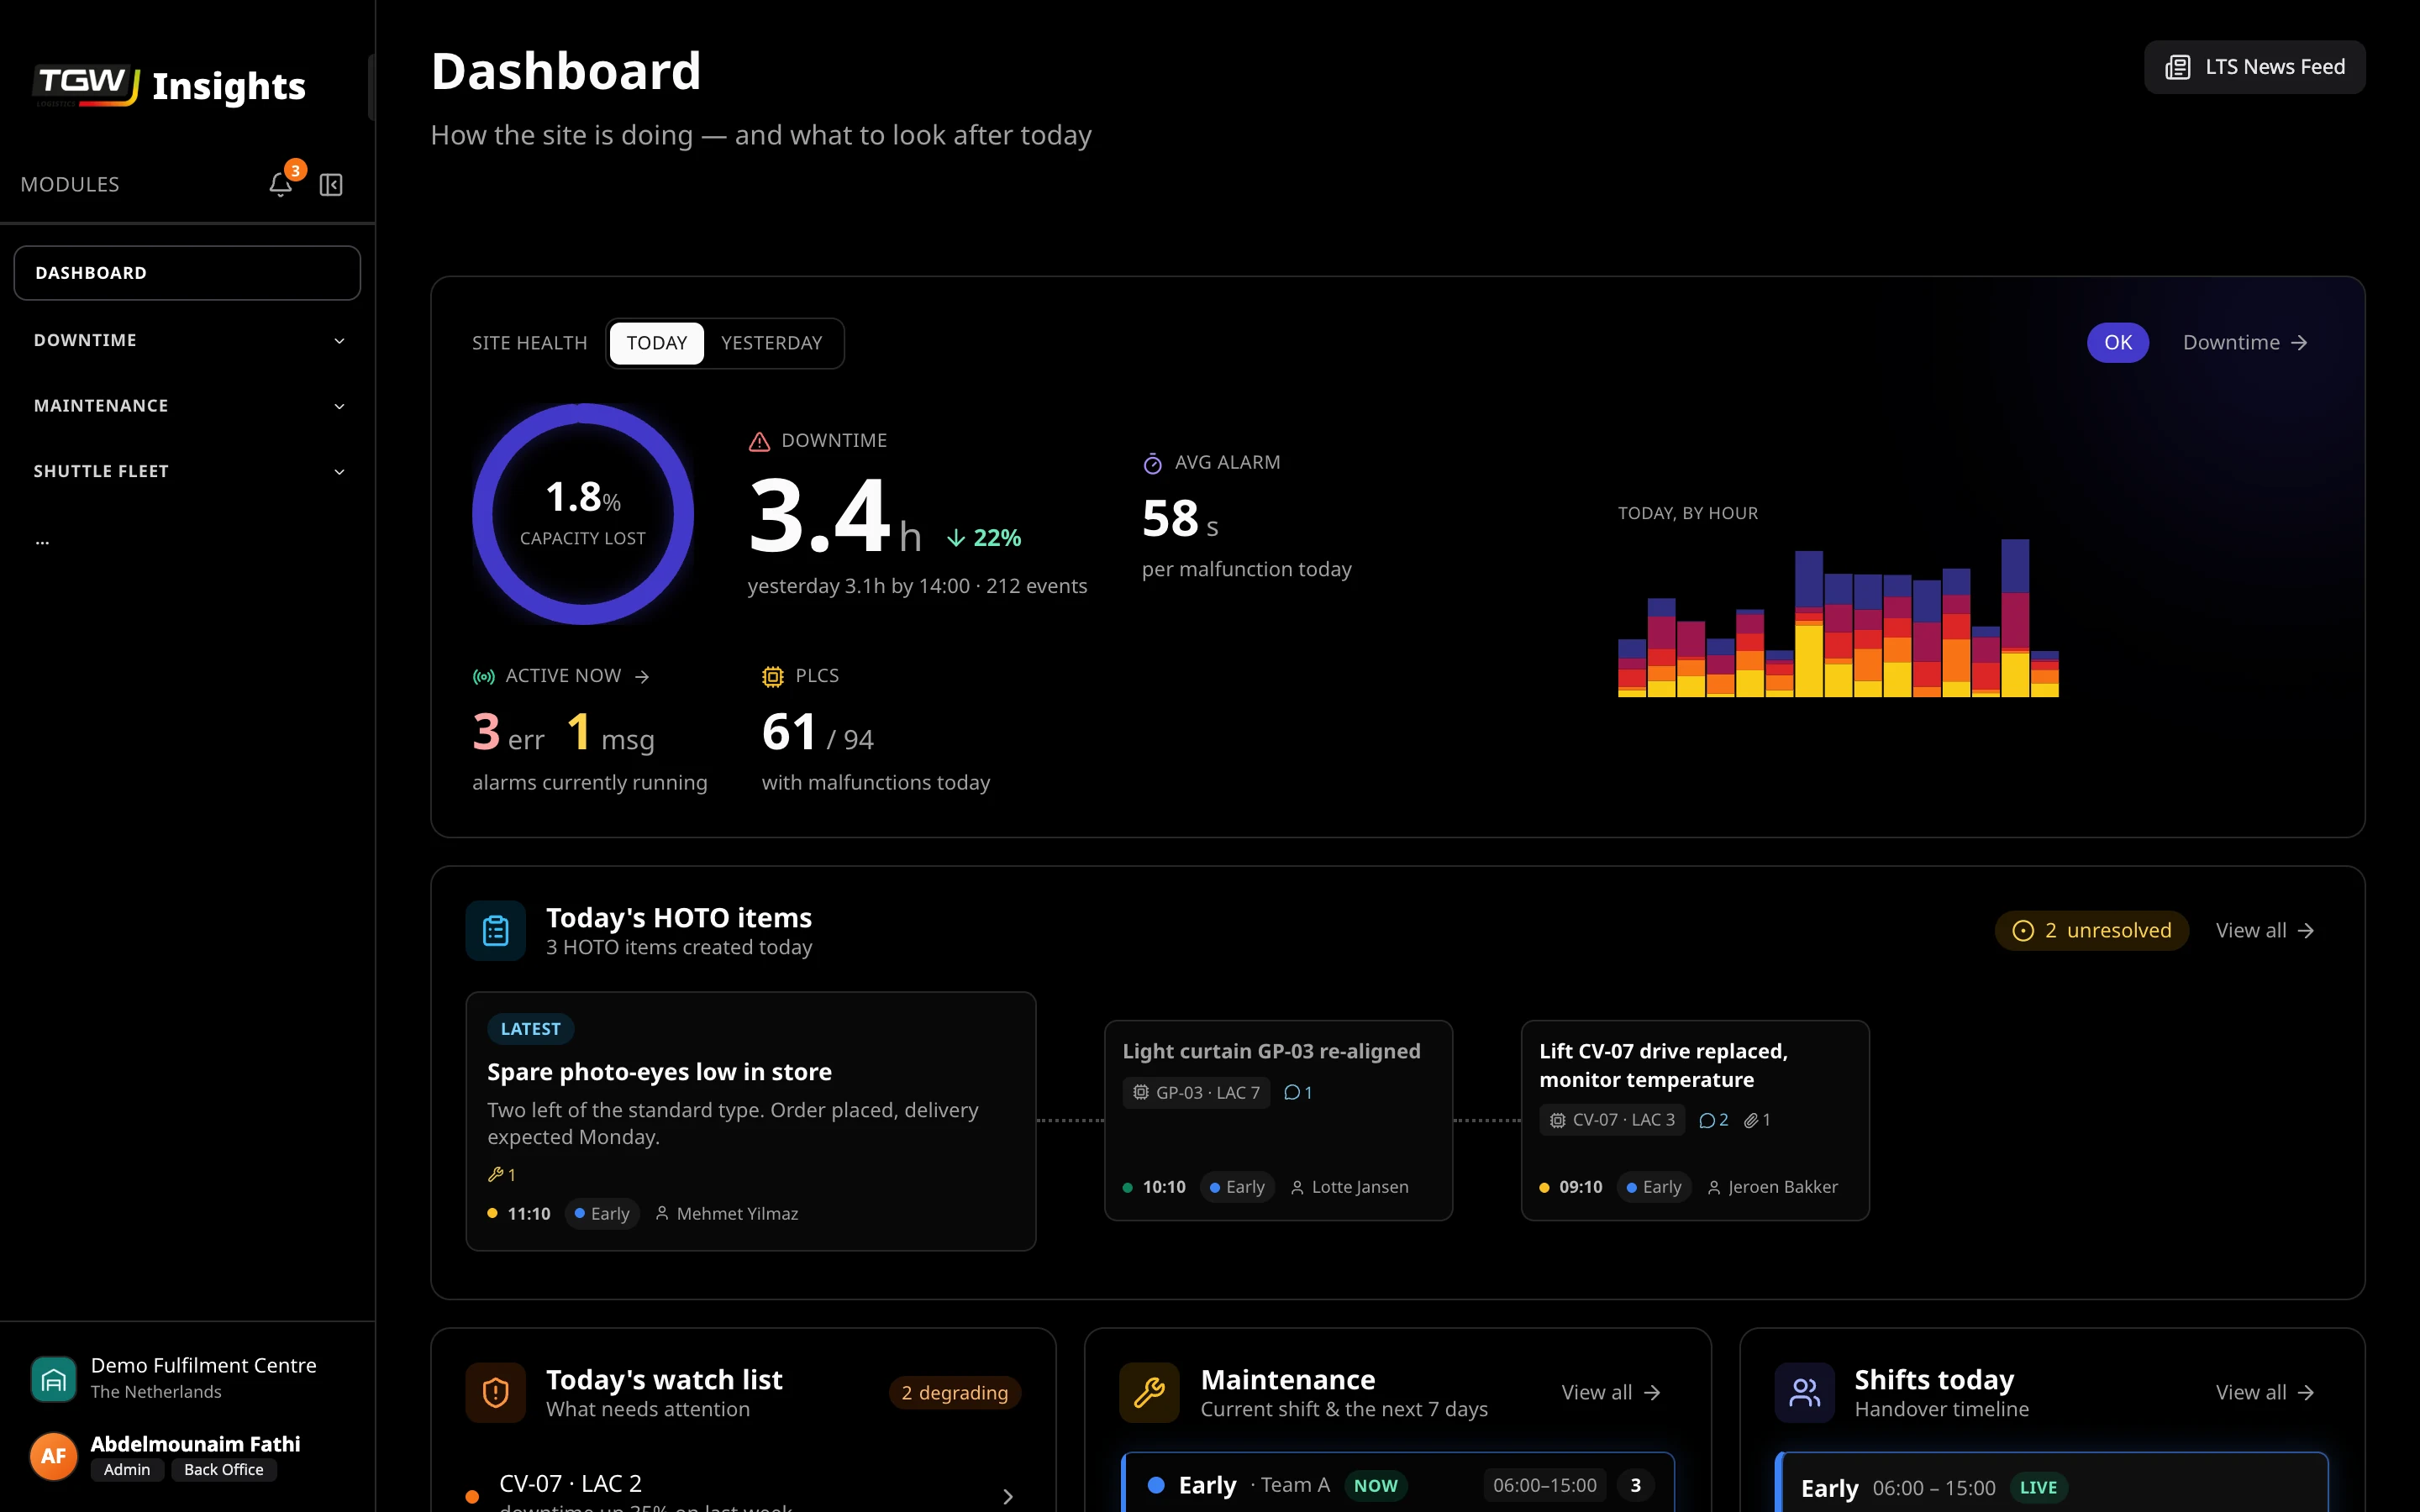Collapse the sidebar panel icon
Image resolution: width=2420 pixels, height=1512 pixels.
click(331, 184)
